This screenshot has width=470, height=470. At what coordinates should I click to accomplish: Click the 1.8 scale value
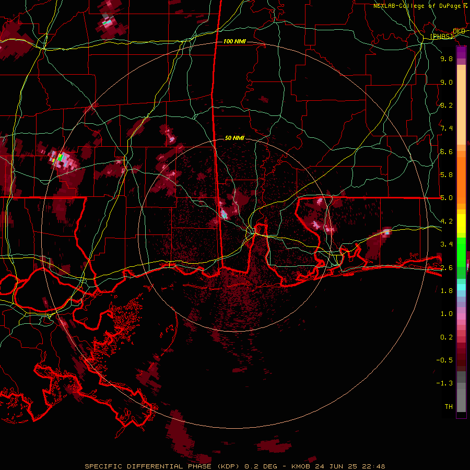click(446, 291)
